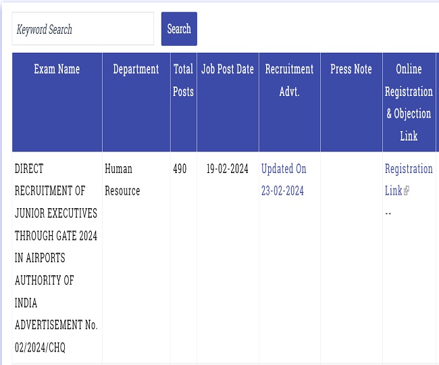Open the Updated On 23-02-2024 advertisement link
Image resolution: width=439 pixels, height=365 pixels.
[x=284, y=180]
